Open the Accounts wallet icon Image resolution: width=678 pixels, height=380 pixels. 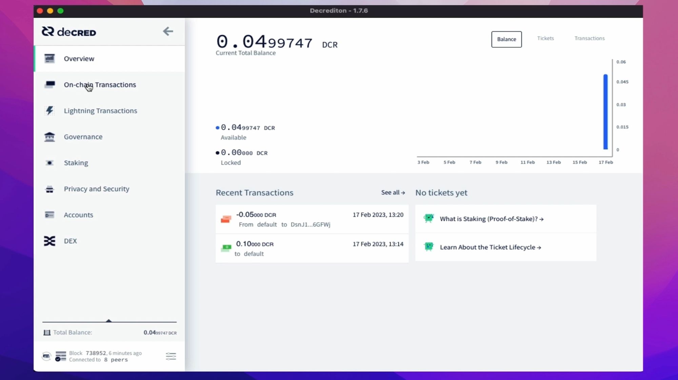(x=49, y=215)
